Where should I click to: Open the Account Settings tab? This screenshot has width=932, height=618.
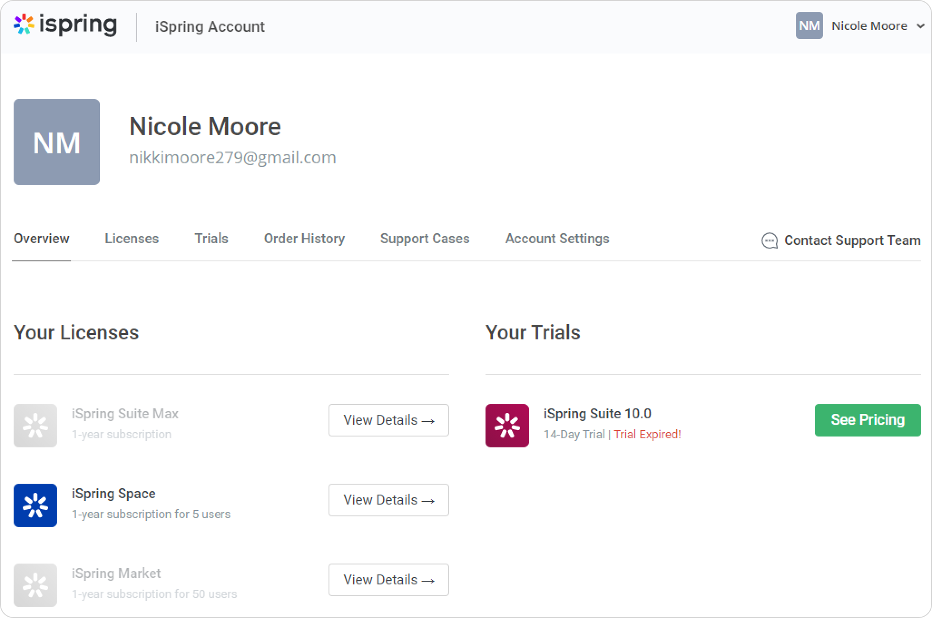(x=557, y=239)
